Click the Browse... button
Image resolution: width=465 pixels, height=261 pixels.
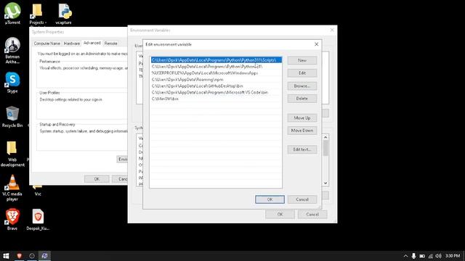click(302, 86)
